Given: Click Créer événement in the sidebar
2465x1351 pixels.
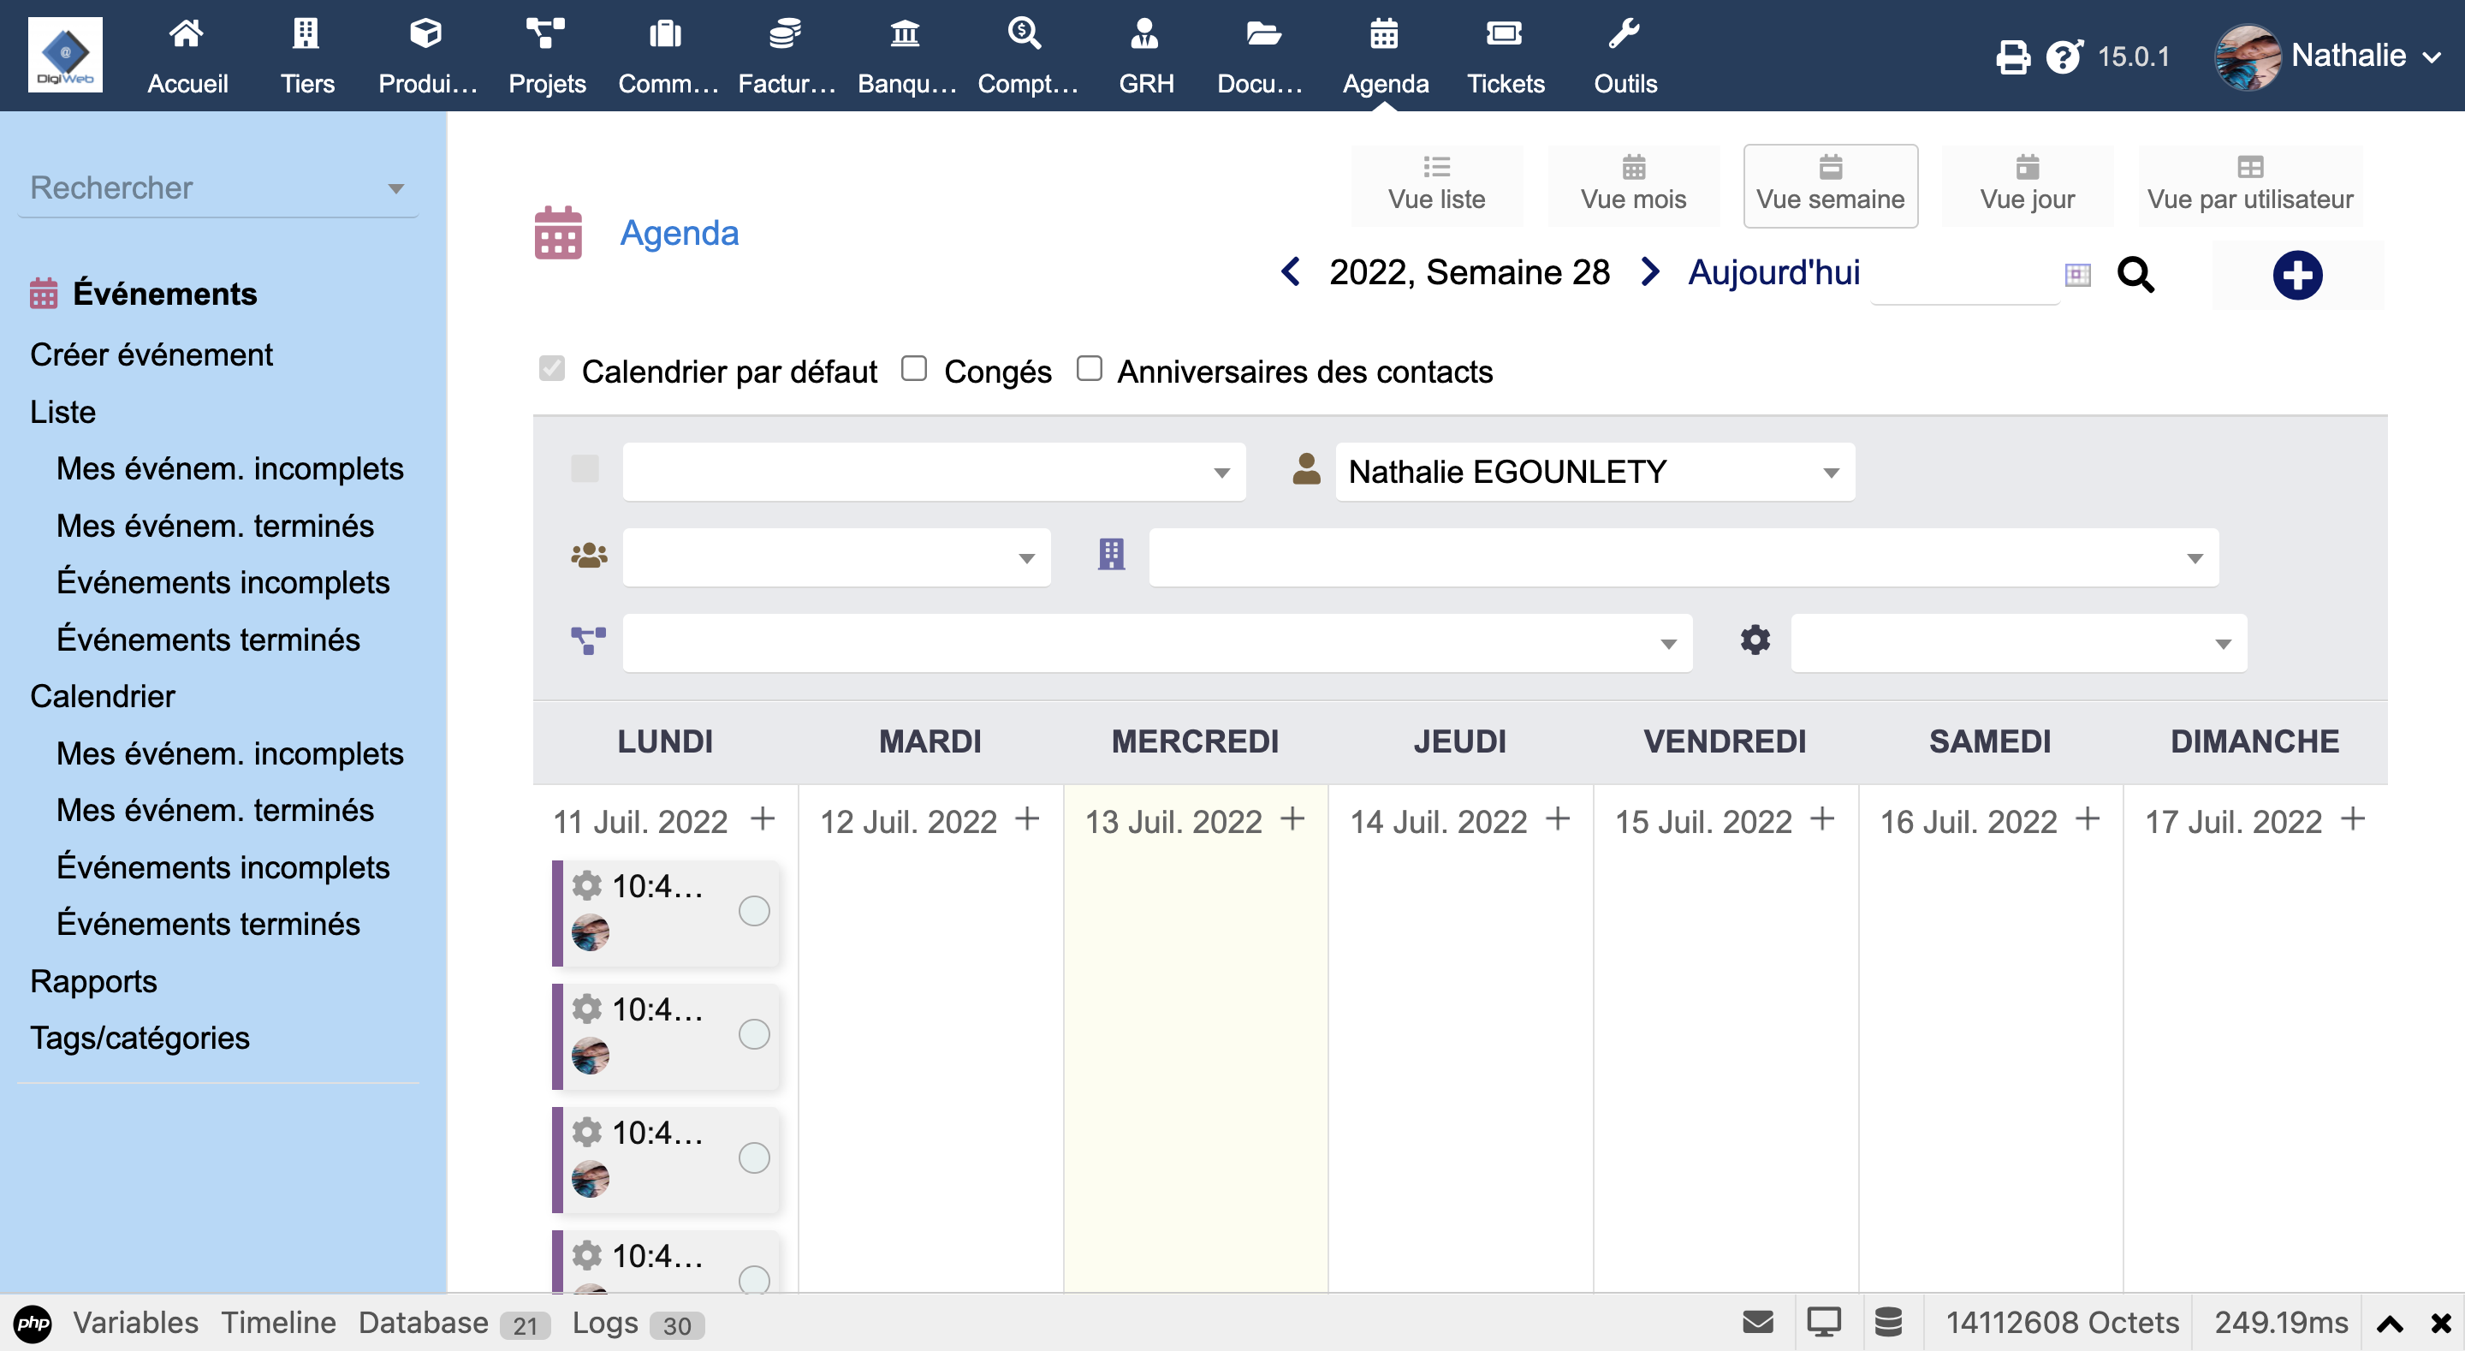Looking at the screenshot, I should point(151,354).
